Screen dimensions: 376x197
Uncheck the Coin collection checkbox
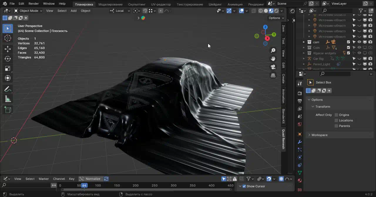coord(348,48)
